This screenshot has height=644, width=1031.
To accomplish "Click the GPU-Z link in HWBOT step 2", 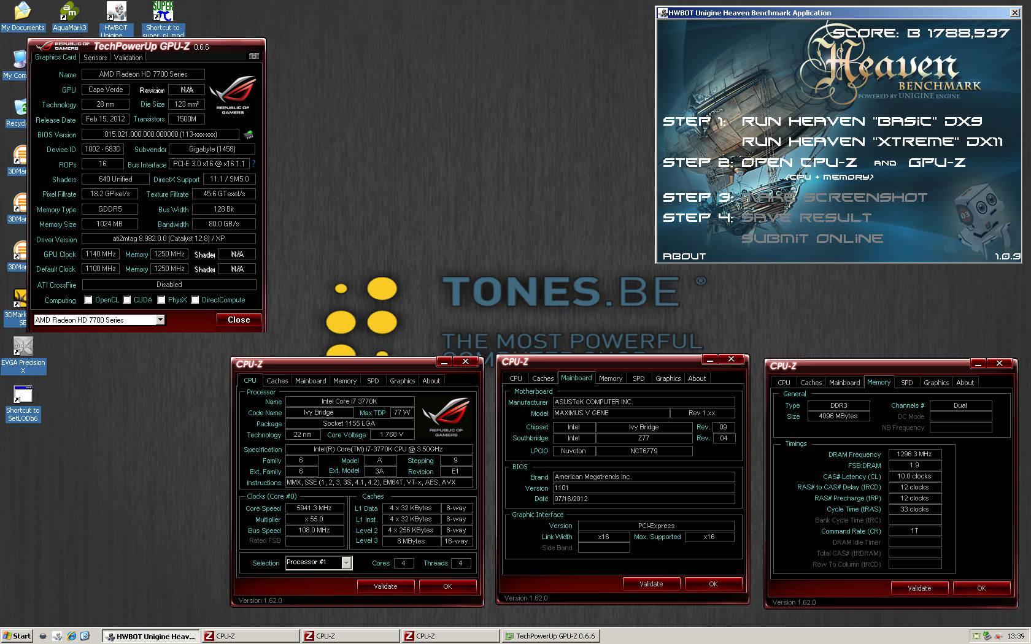I will pyautogui.click(x=936, y=163).
